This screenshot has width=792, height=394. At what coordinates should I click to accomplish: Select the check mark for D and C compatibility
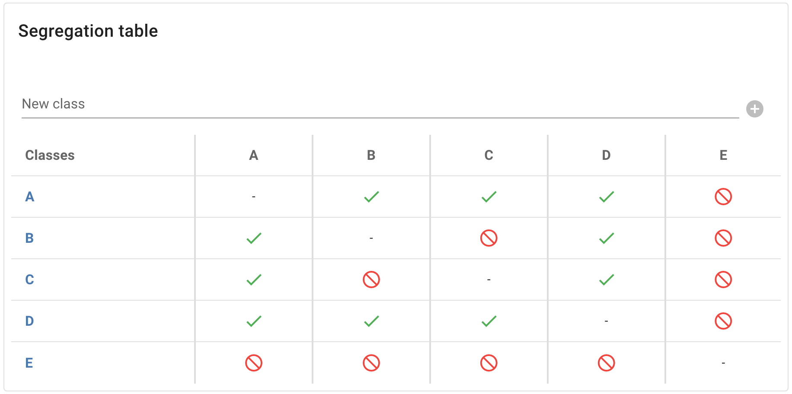[x=489, y=321]
